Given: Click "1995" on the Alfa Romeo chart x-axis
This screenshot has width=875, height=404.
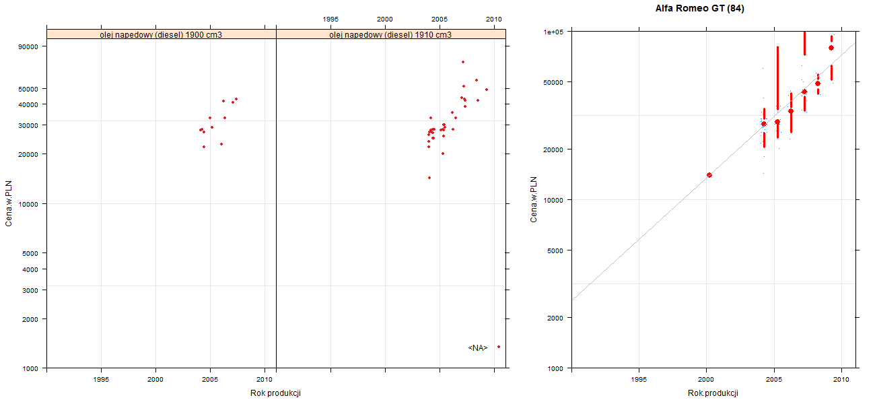Looking at the screenshot, I should 639,380.
